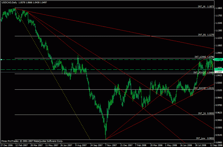
Task: Click 0.9625 on the price axis
Action: (219, 113)
